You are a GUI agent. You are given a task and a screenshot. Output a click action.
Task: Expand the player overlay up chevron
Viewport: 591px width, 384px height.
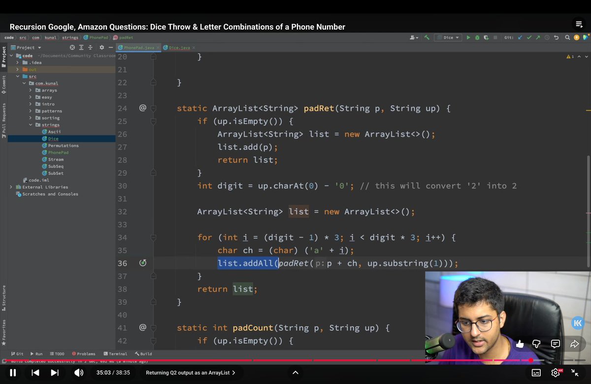295,373
